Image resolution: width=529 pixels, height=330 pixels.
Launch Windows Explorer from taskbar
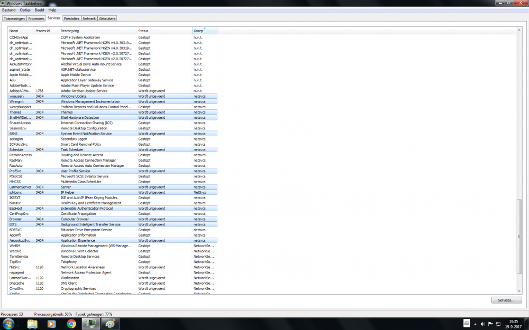(x=32, y=324)
